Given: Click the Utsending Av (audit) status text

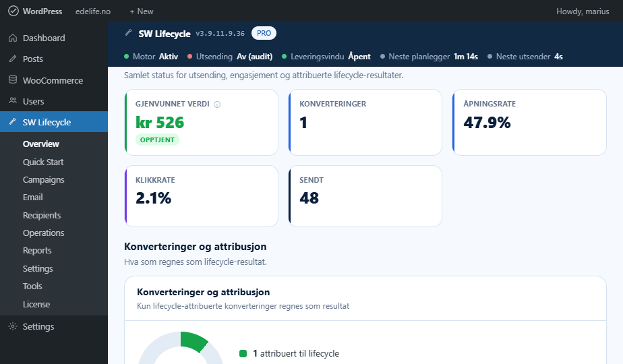Looking at the screenshot, I should tap(235, 57).
